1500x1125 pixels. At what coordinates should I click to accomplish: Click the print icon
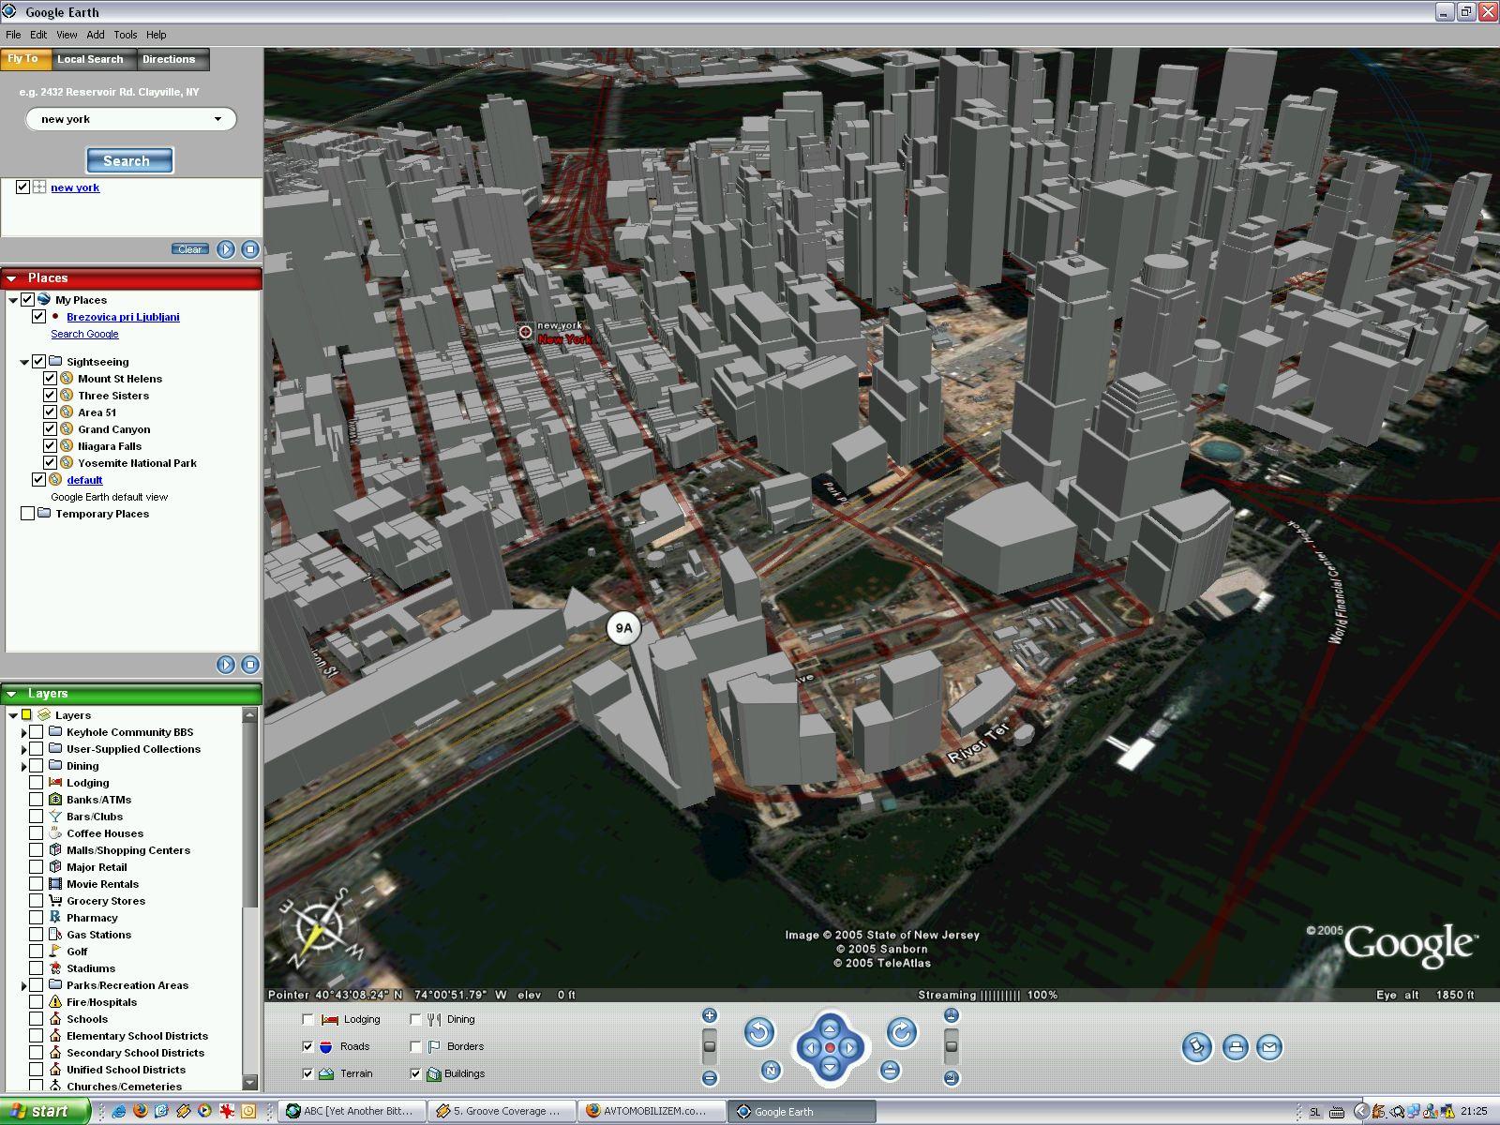tap(1236, 1047)
